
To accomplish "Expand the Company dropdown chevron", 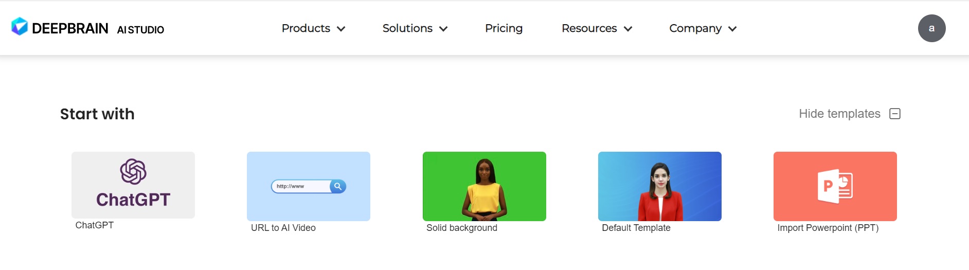I will 732,29.
